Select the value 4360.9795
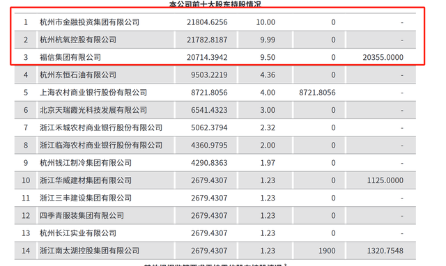This screenshot has width=446, height=266. pos(209,146)
